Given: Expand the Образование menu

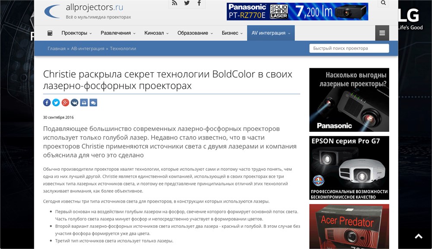Looking at the screenshot, I should 195,33.
